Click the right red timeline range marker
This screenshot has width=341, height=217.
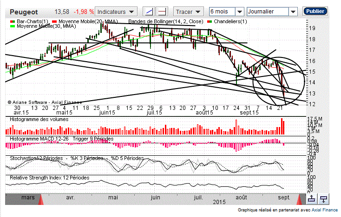(299, 199)
